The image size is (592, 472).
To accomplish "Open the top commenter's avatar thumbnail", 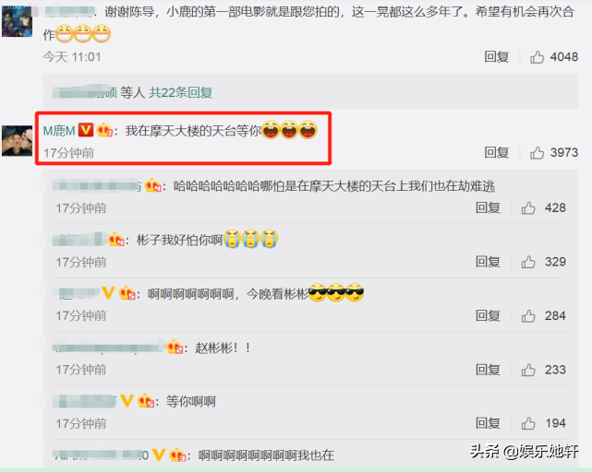I will click(x=17, y=21).
